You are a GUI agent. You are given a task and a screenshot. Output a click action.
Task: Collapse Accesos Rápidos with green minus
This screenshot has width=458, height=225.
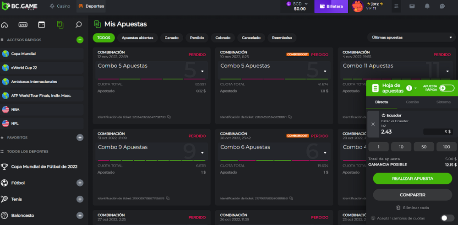tap(80, 40)
